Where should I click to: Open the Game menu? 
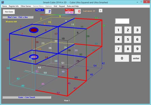tap(4, 6)
